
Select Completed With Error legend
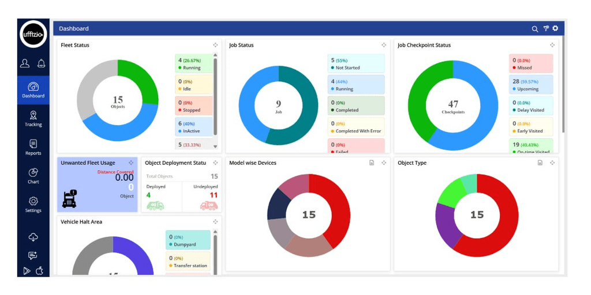click(356, 127)
